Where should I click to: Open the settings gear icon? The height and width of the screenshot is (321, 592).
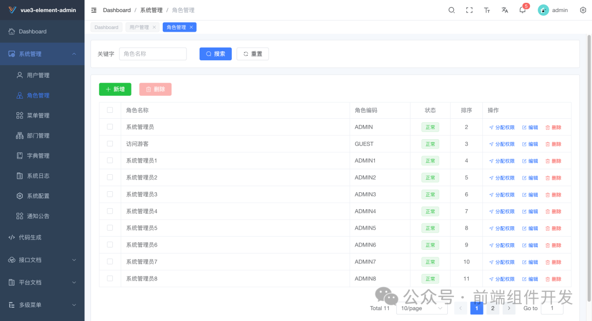tap(583, 9)
